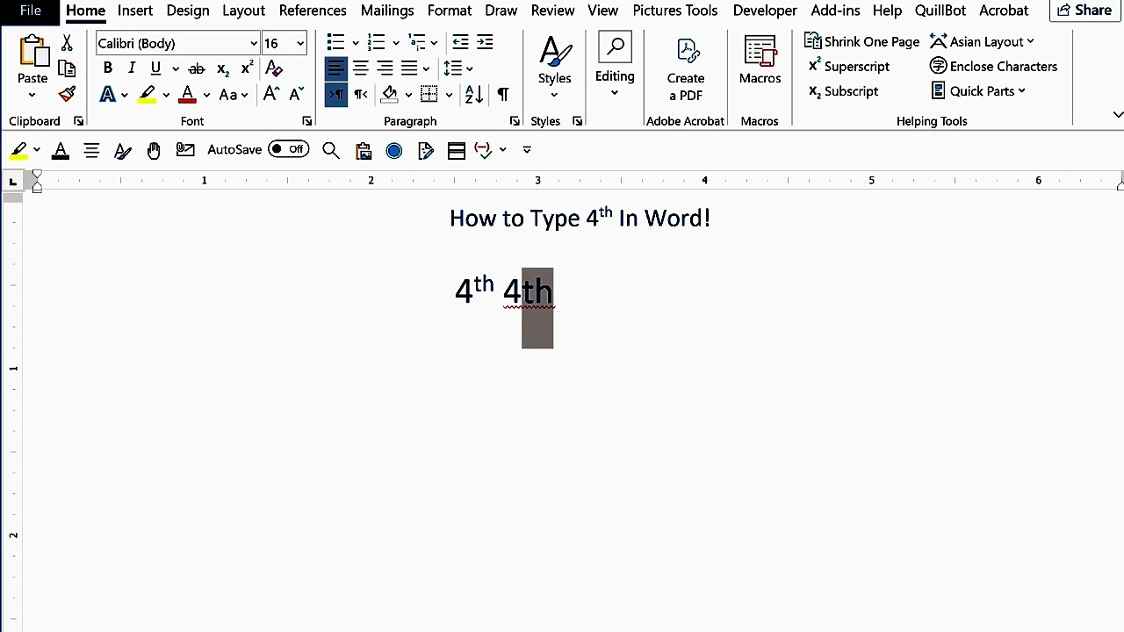Click the blue circle icon in Quick Access Toolbar

coord(394,150)
